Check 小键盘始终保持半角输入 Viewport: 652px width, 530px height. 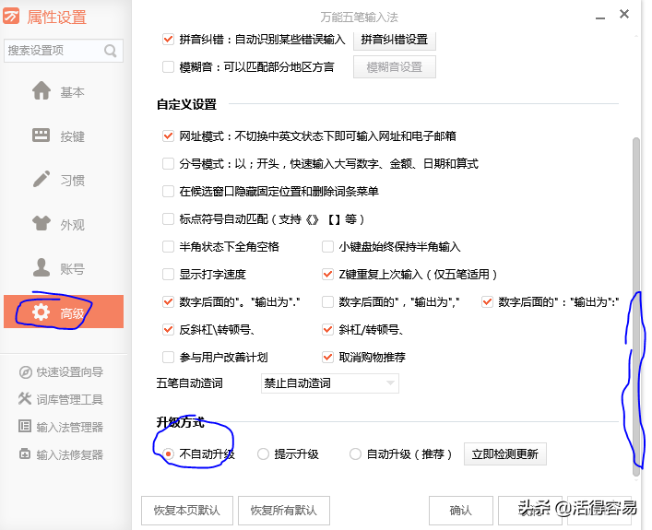[x=327, y=246]
